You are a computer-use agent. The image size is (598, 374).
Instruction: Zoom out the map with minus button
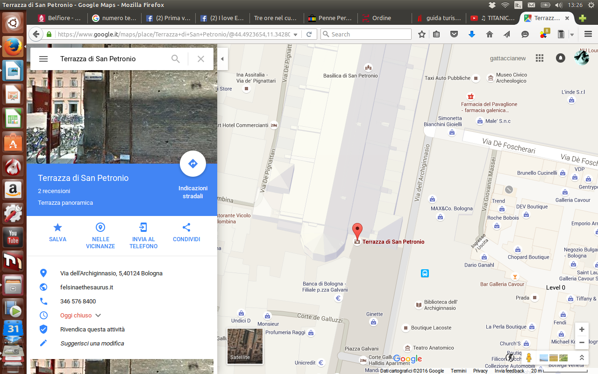[582, 342]
